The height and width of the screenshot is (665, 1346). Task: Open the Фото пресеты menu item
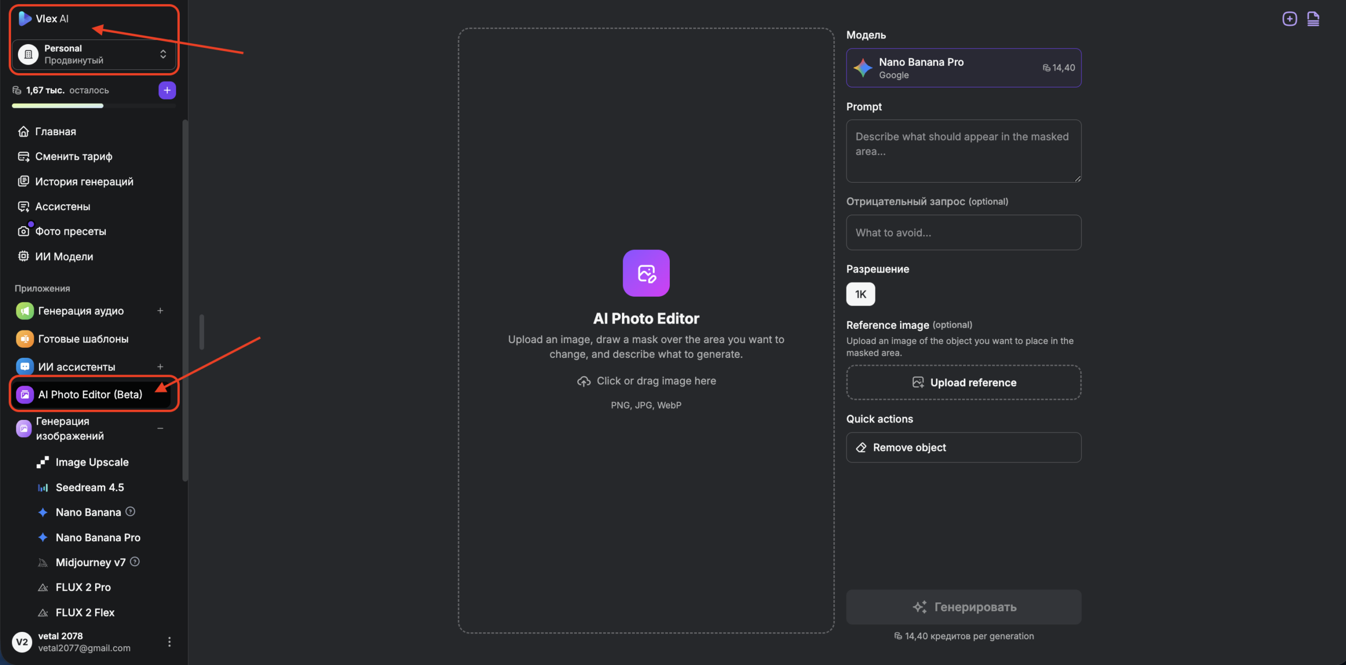pyautogui.click(x=70, y=231)
